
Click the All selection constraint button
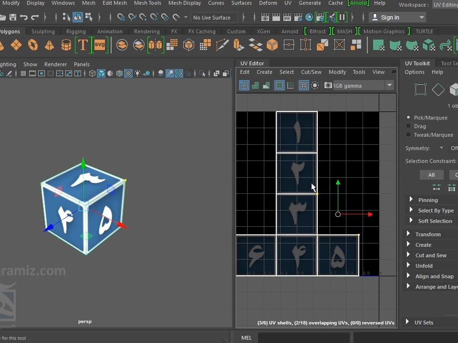[x=431, y=175]
